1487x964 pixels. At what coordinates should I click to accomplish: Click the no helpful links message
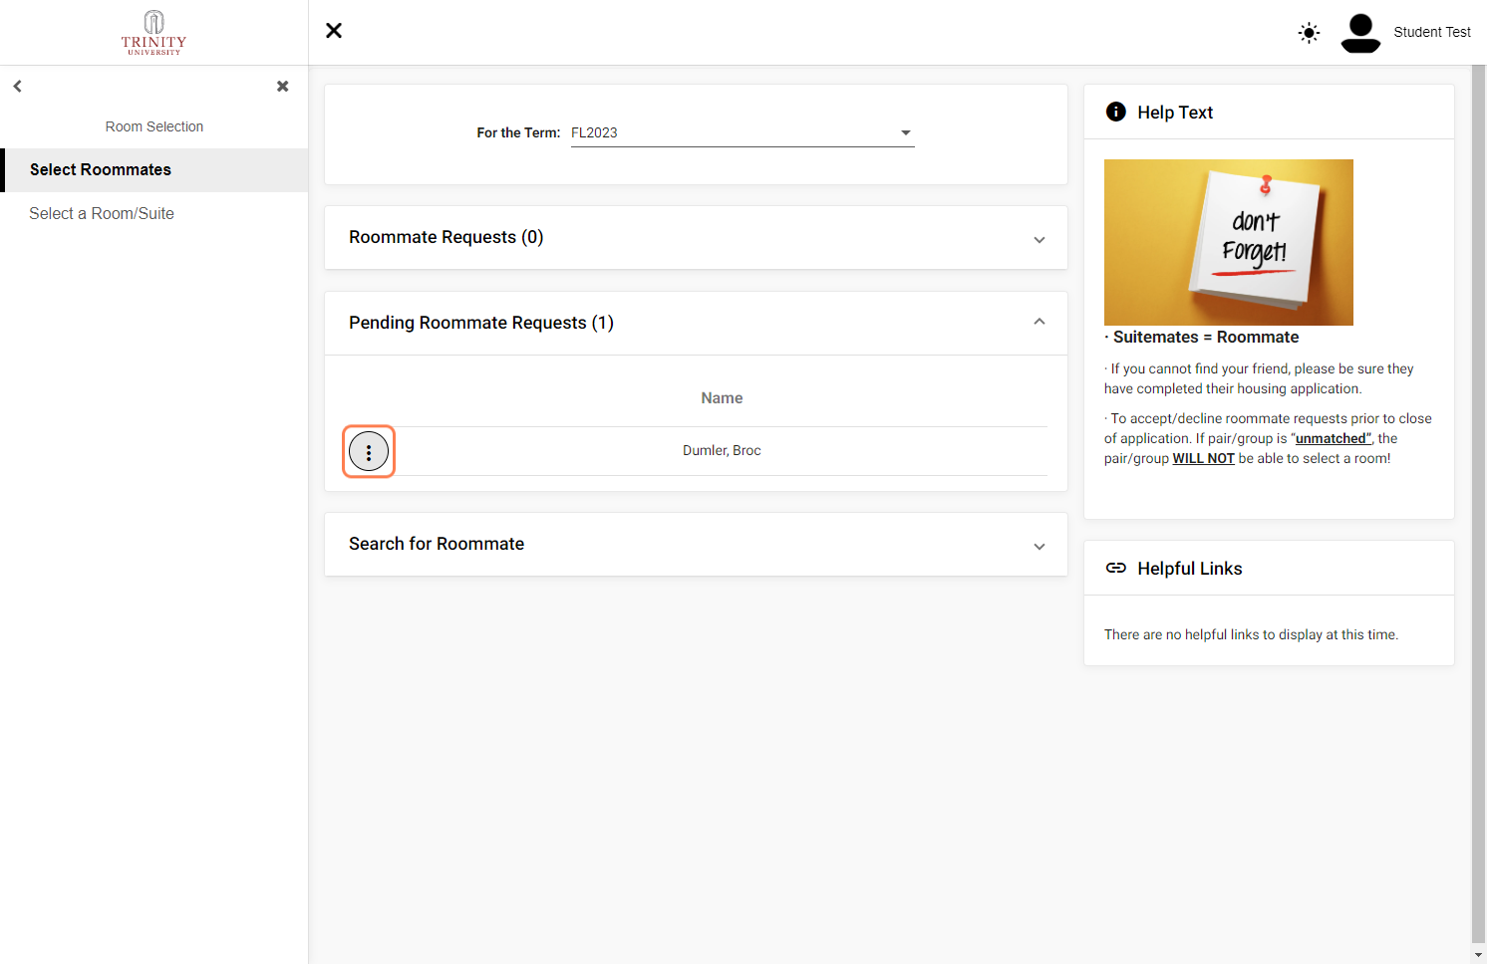point(1251,634)
